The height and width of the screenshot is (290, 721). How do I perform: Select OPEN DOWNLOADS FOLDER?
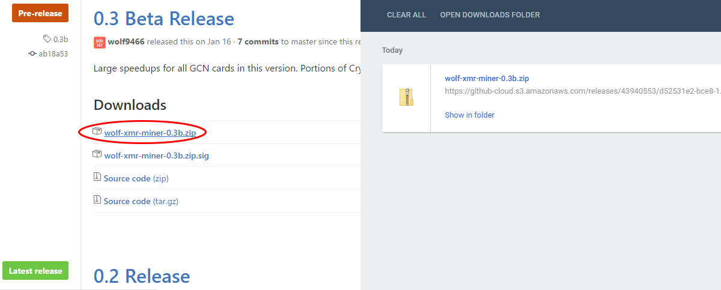tap(490, 15)
